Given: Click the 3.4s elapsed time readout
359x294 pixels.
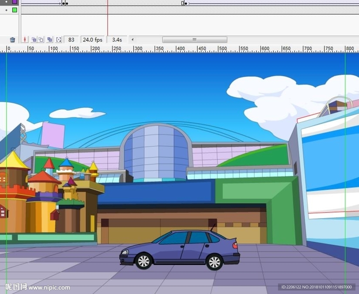Looking at the screenshot, I should 117,40.
